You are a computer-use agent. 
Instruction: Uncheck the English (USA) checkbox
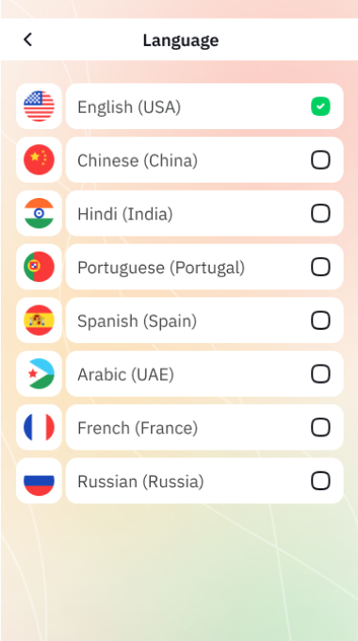[x=320, y=107]
